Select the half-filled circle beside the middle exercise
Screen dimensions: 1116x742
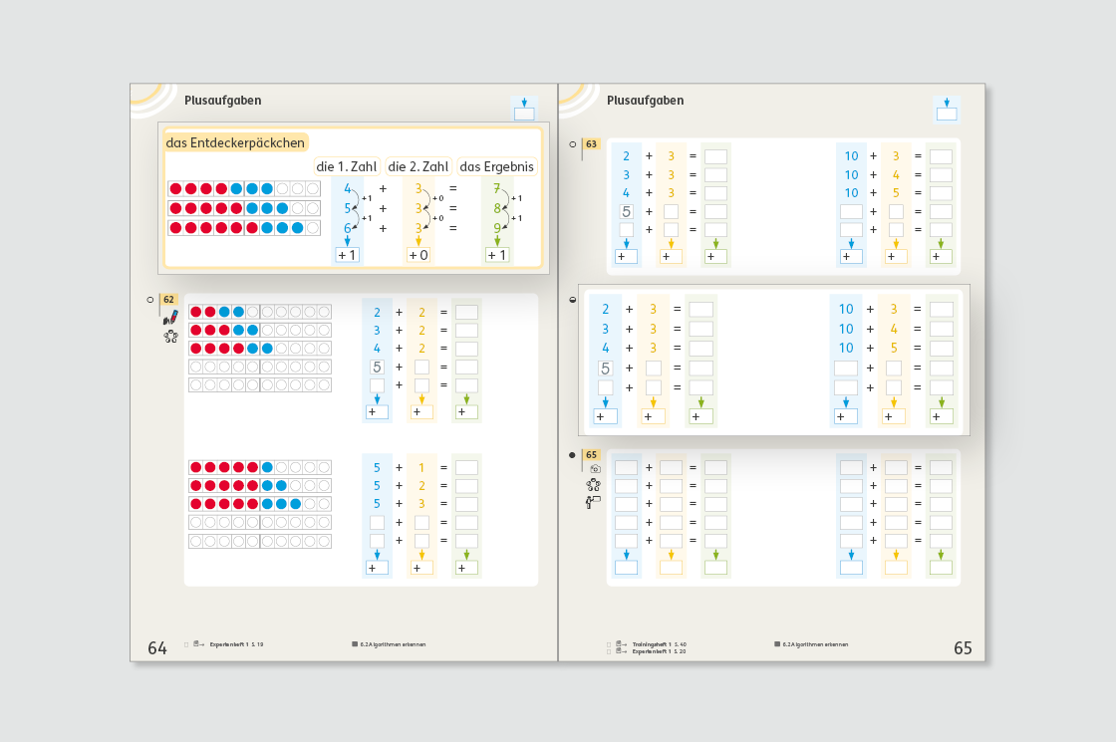coord(573,300)
